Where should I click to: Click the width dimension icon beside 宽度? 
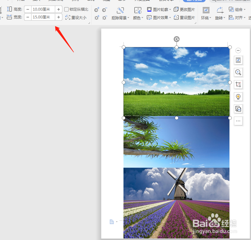[9, 17]
